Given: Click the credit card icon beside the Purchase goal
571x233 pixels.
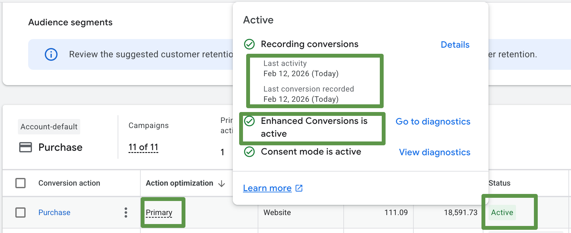Looking at the screenshot, I should tap(26, 147).
